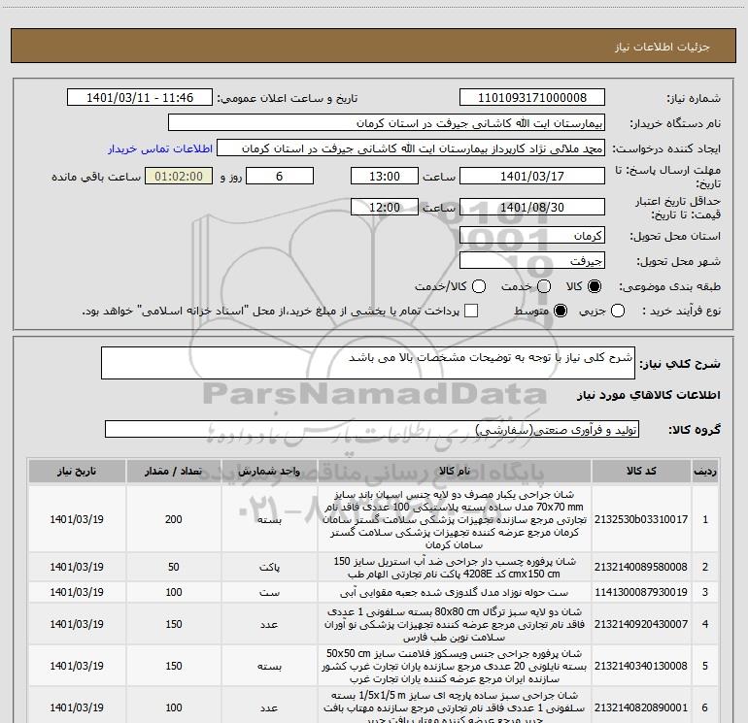Click quantity 200 in row 1
This screenshot has height=723, width=748.
tap(174, 519)
